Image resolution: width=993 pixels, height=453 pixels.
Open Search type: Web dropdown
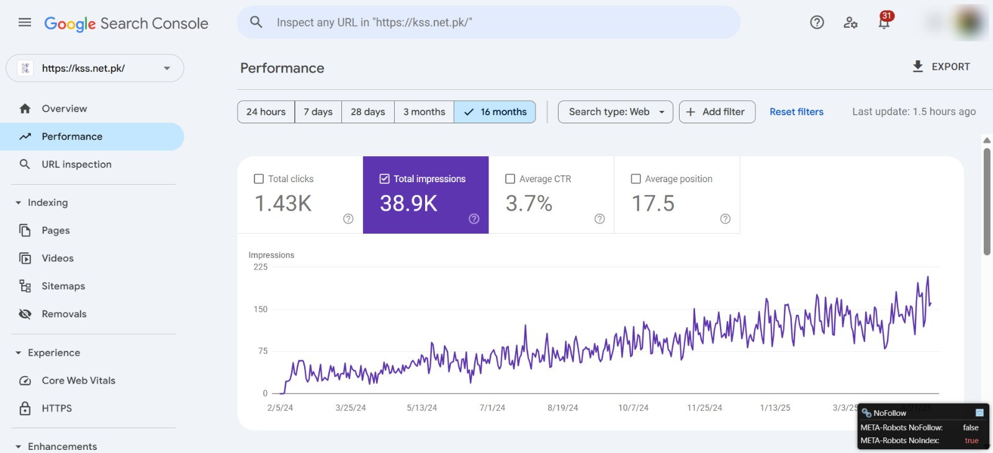[x=615, y=112]
